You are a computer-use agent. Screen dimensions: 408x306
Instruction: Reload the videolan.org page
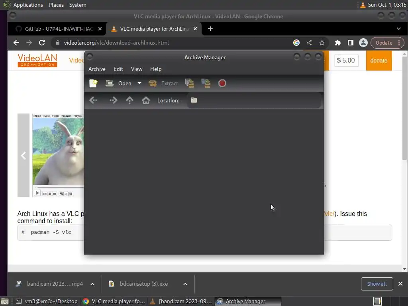tap(42, 43)
